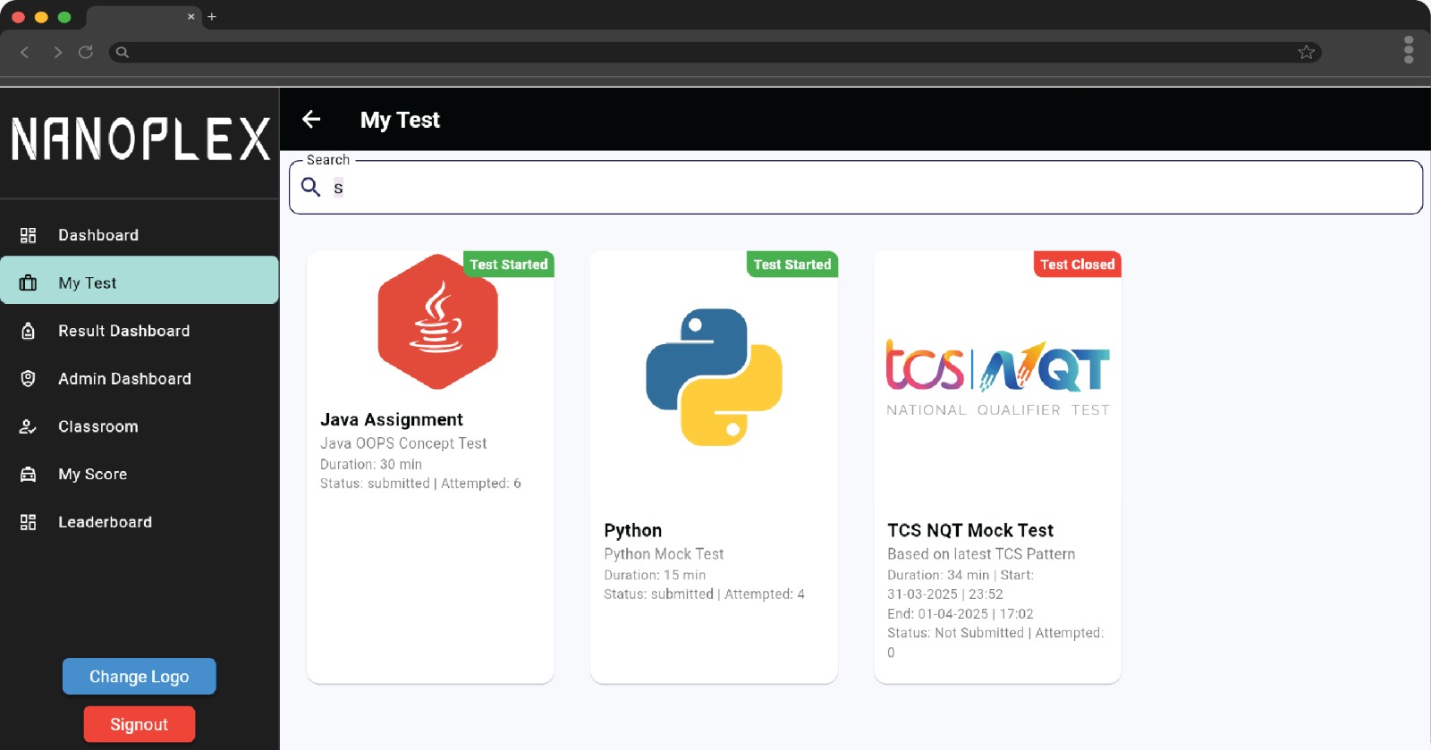The image size is (1431, 750).
Task: Click the Change Logo button
Action: [x=139, y=677]
